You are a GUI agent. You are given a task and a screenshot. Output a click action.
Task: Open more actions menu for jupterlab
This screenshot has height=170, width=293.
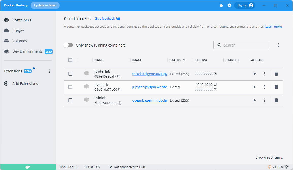point(264,74)
